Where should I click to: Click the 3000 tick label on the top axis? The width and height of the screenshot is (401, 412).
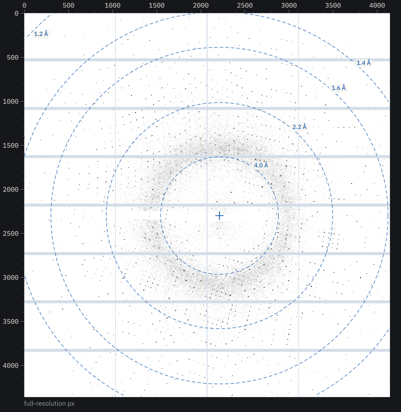[x=289, y=5]
